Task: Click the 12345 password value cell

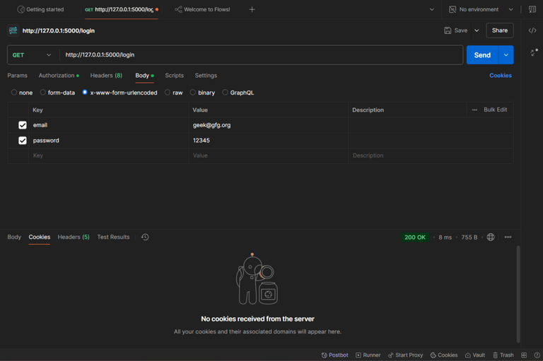Action: (x=268, y=141)
